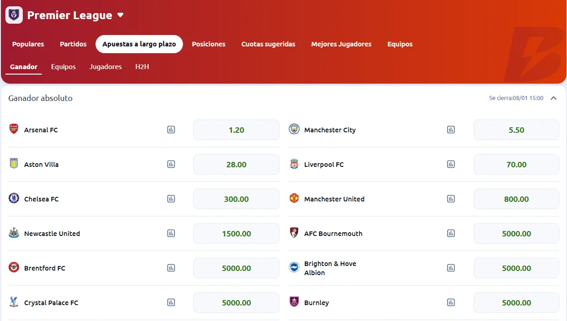
Task: Open the Cuotas sugeridas section
Action: [x=268, y=44]
